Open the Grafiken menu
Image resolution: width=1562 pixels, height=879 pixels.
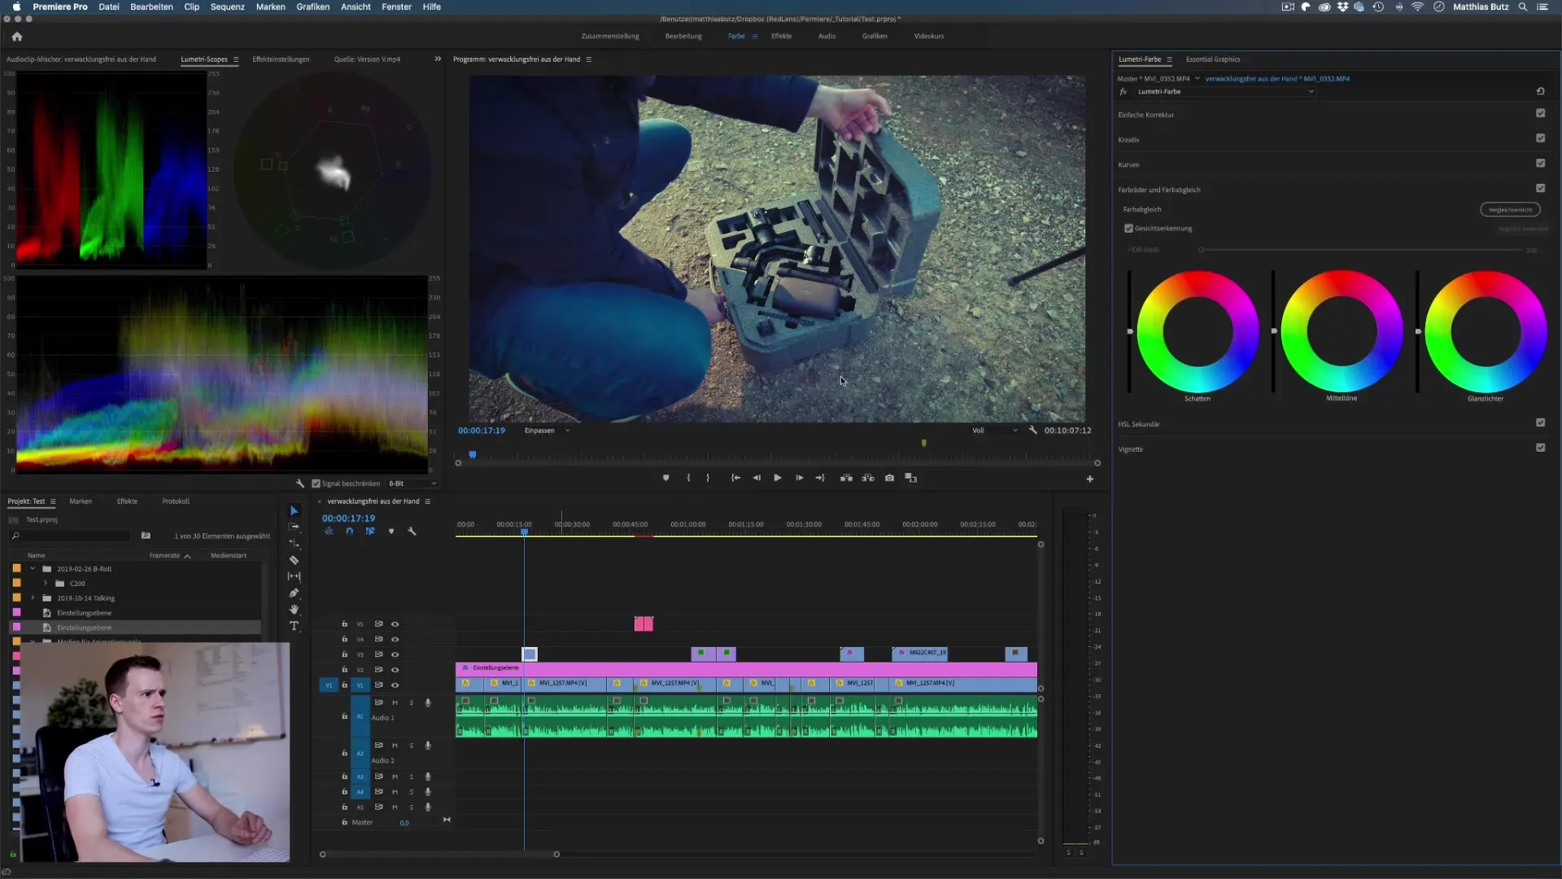[313, 7]
